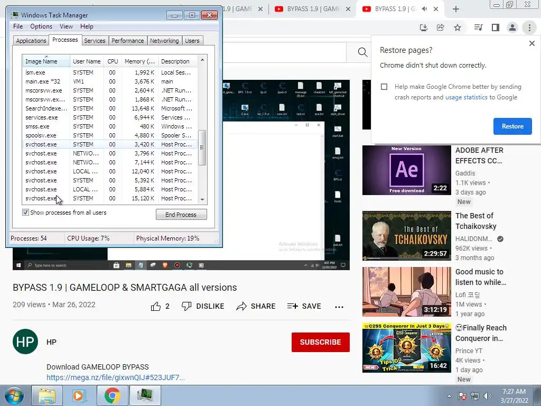
Task: Bookmark this page with the star icon
Action: 458,27
